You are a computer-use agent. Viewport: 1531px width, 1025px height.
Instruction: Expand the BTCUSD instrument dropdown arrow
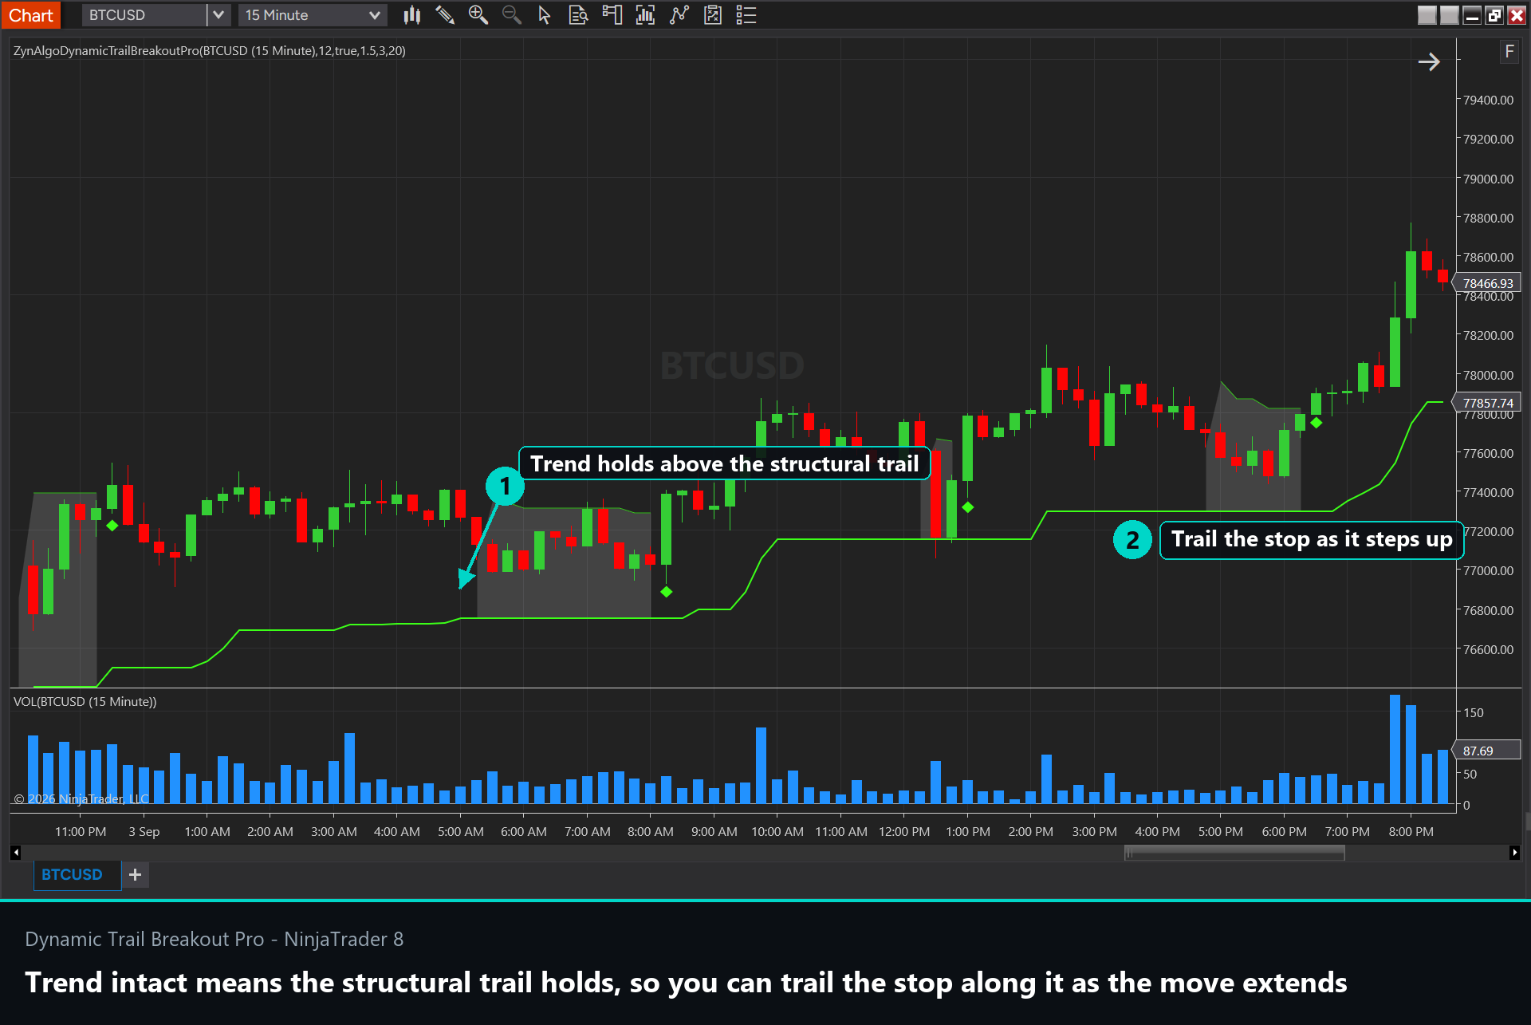(x=218, y=15)
